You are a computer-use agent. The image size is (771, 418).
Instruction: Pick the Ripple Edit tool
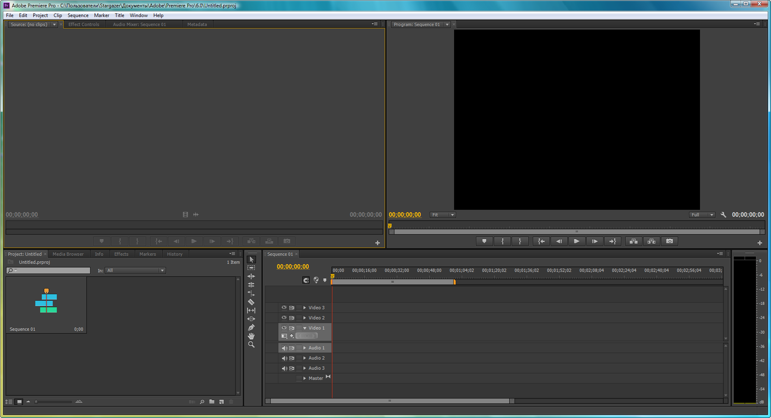pos(251,276)
